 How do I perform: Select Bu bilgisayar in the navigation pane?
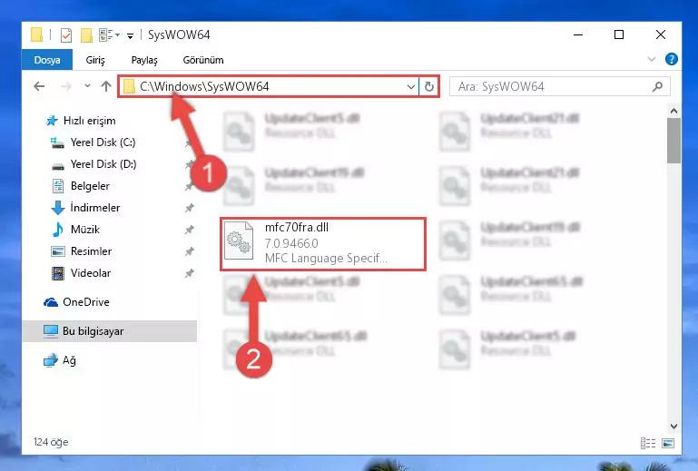click(93, 331)
